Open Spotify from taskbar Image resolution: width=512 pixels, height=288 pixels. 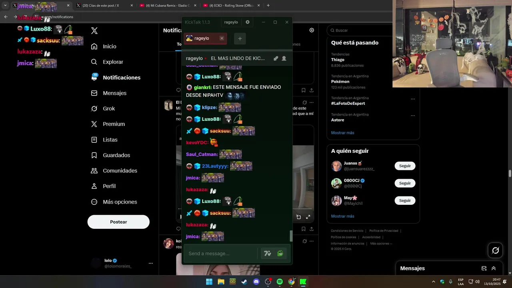(280, 282)
